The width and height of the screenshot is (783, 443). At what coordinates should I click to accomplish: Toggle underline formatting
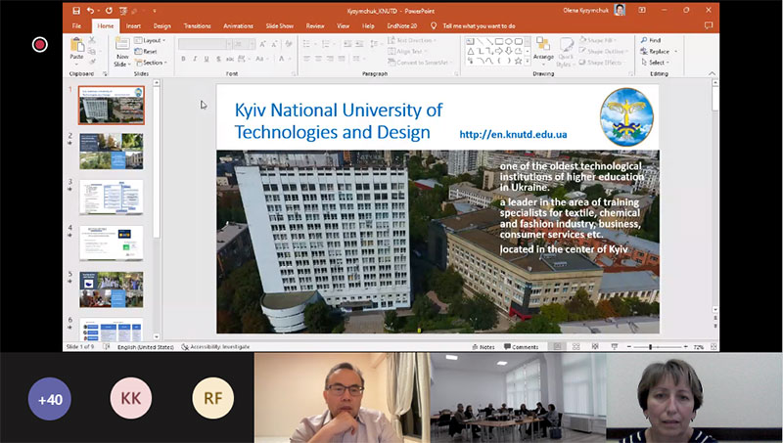pyautogui.click(x=207, y=59)
